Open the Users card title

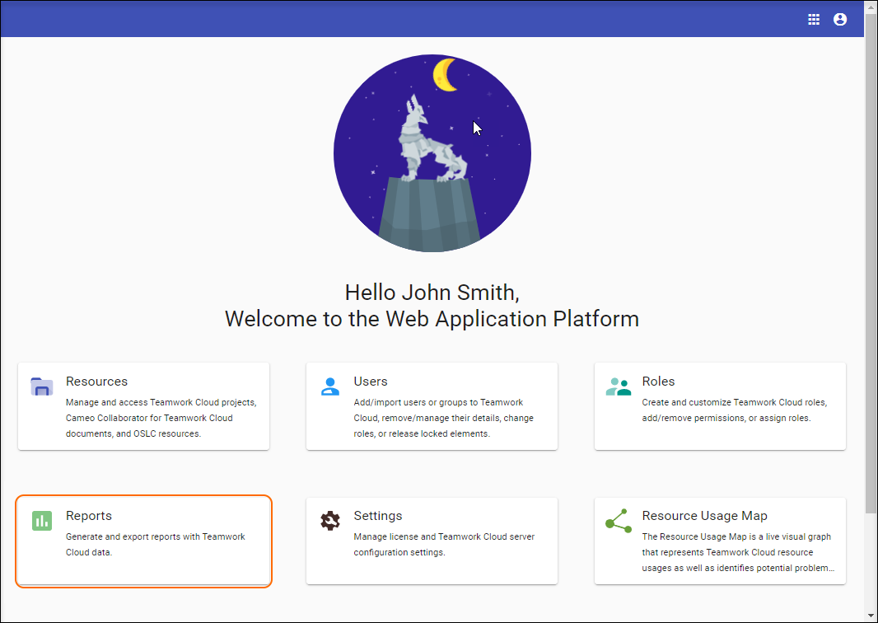pos(371,382)
